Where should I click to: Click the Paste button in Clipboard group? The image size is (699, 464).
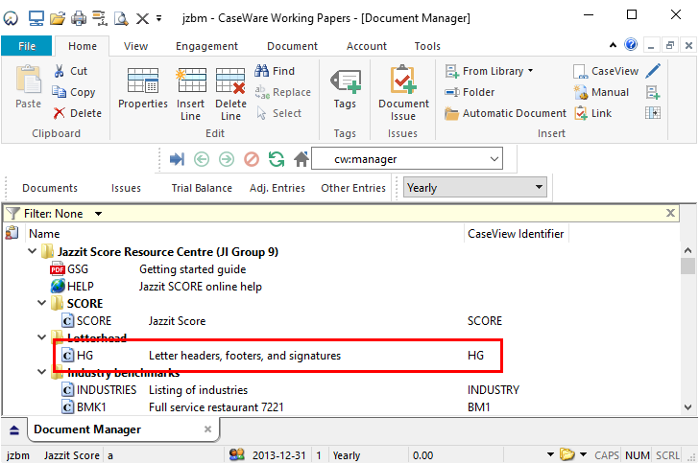click(x=28, y=87)
